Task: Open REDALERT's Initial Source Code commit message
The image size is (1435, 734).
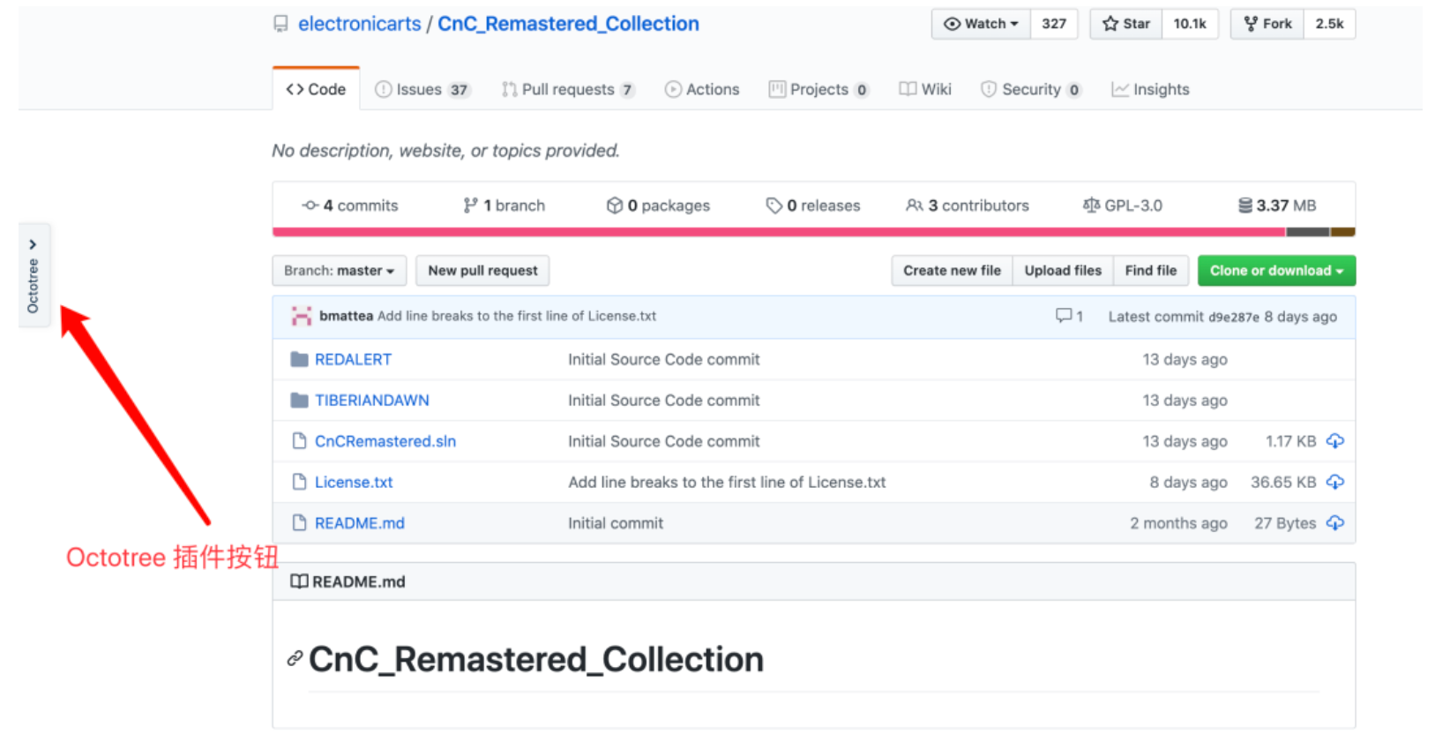Action: (663, 359)
